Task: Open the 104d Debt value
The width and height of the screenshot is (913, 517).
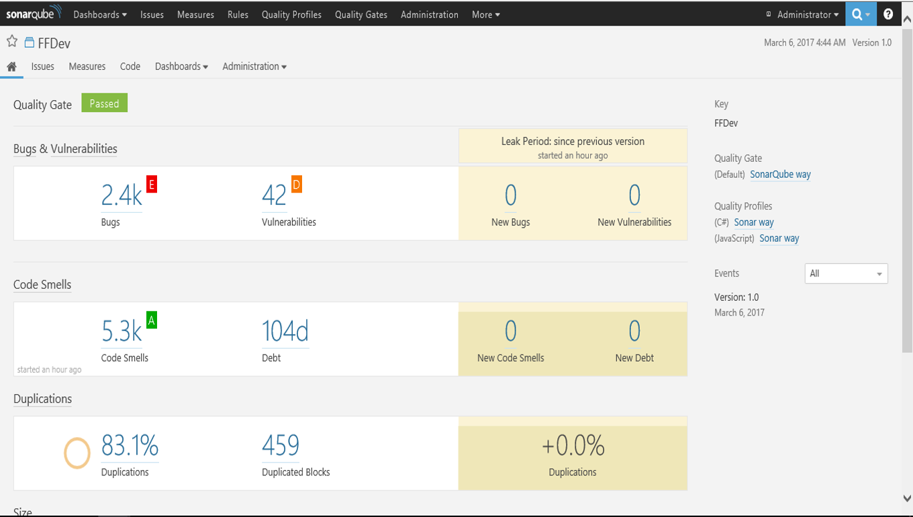Action: pos(285,331)
